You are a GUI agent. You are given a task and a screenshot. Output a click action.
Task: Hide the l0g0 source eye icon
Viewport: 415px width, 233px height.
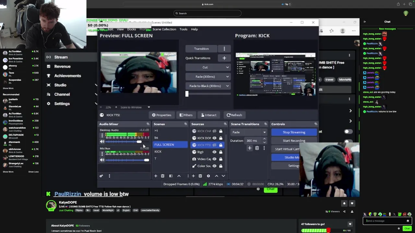pos(214,152)
